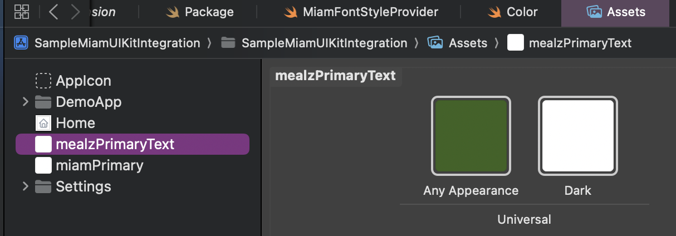Screen dimensions: 676x236
Task: Switch to the Color tab
Action: coord(513,12)
